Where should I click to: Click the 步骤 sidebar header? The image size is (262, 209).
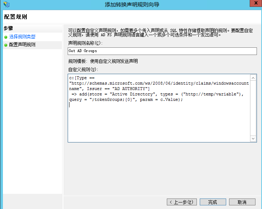(x=8, y=28)
